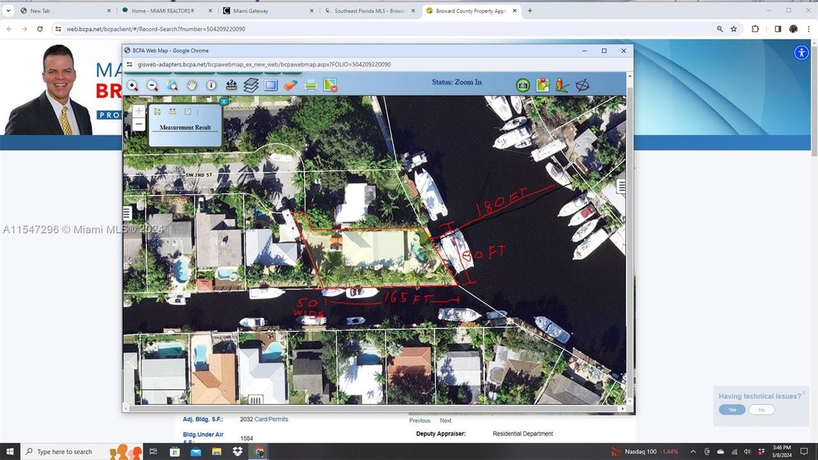Click the map with red pin icon

click(543, 85)
